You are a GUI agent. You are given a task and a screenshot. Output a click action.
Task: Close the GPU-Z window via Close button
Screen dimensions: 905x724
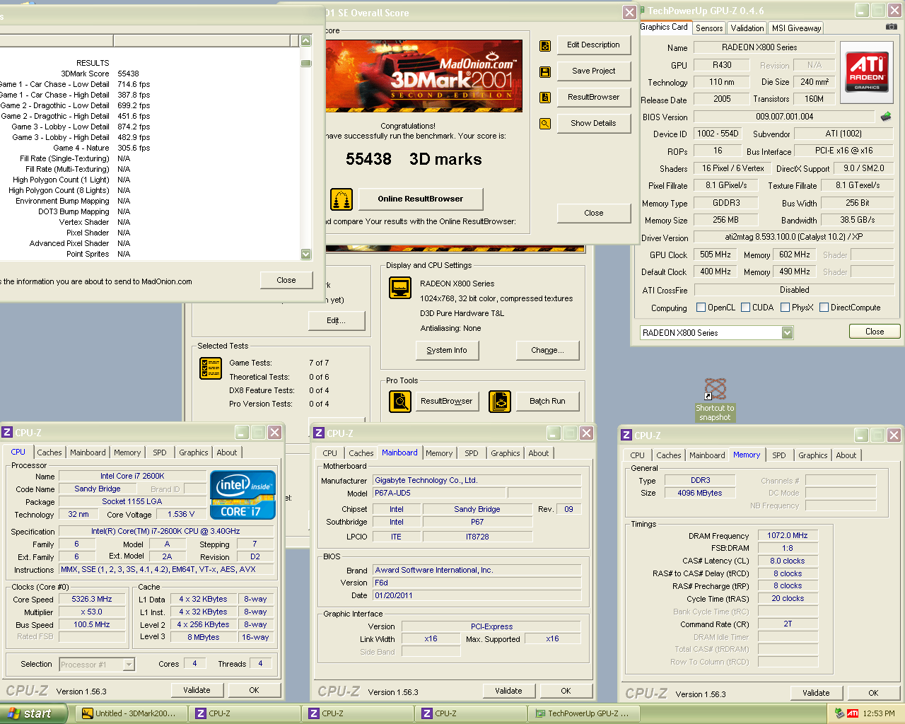(875, 332)
